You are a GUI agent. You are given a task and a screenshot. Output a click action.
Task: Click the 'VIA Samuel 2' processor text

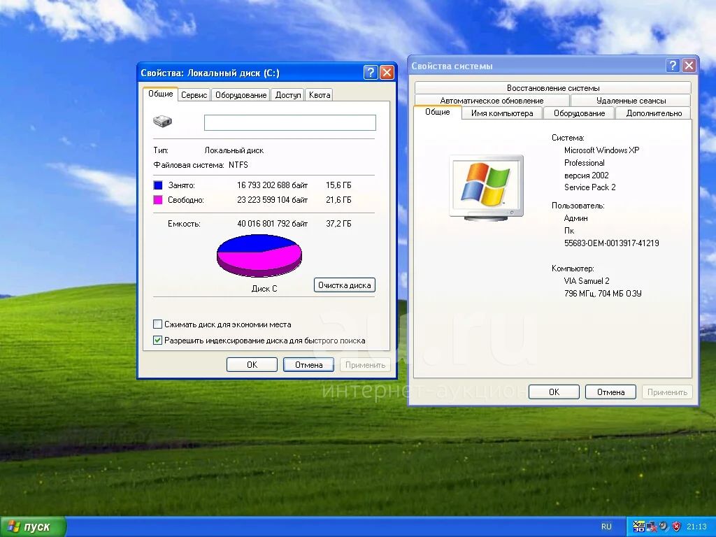pyautogui.click(x=587, y=281)
